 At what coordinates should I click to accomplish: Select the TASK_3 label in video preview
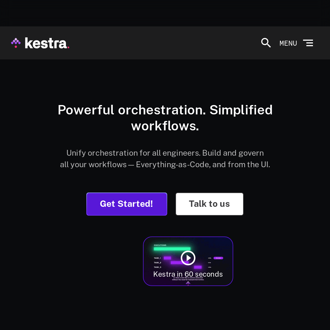click(158, 267)
